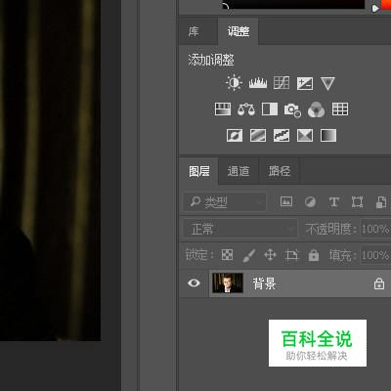
Task: Switch to the 路径 tab
Action: click(x=280, y=171)
